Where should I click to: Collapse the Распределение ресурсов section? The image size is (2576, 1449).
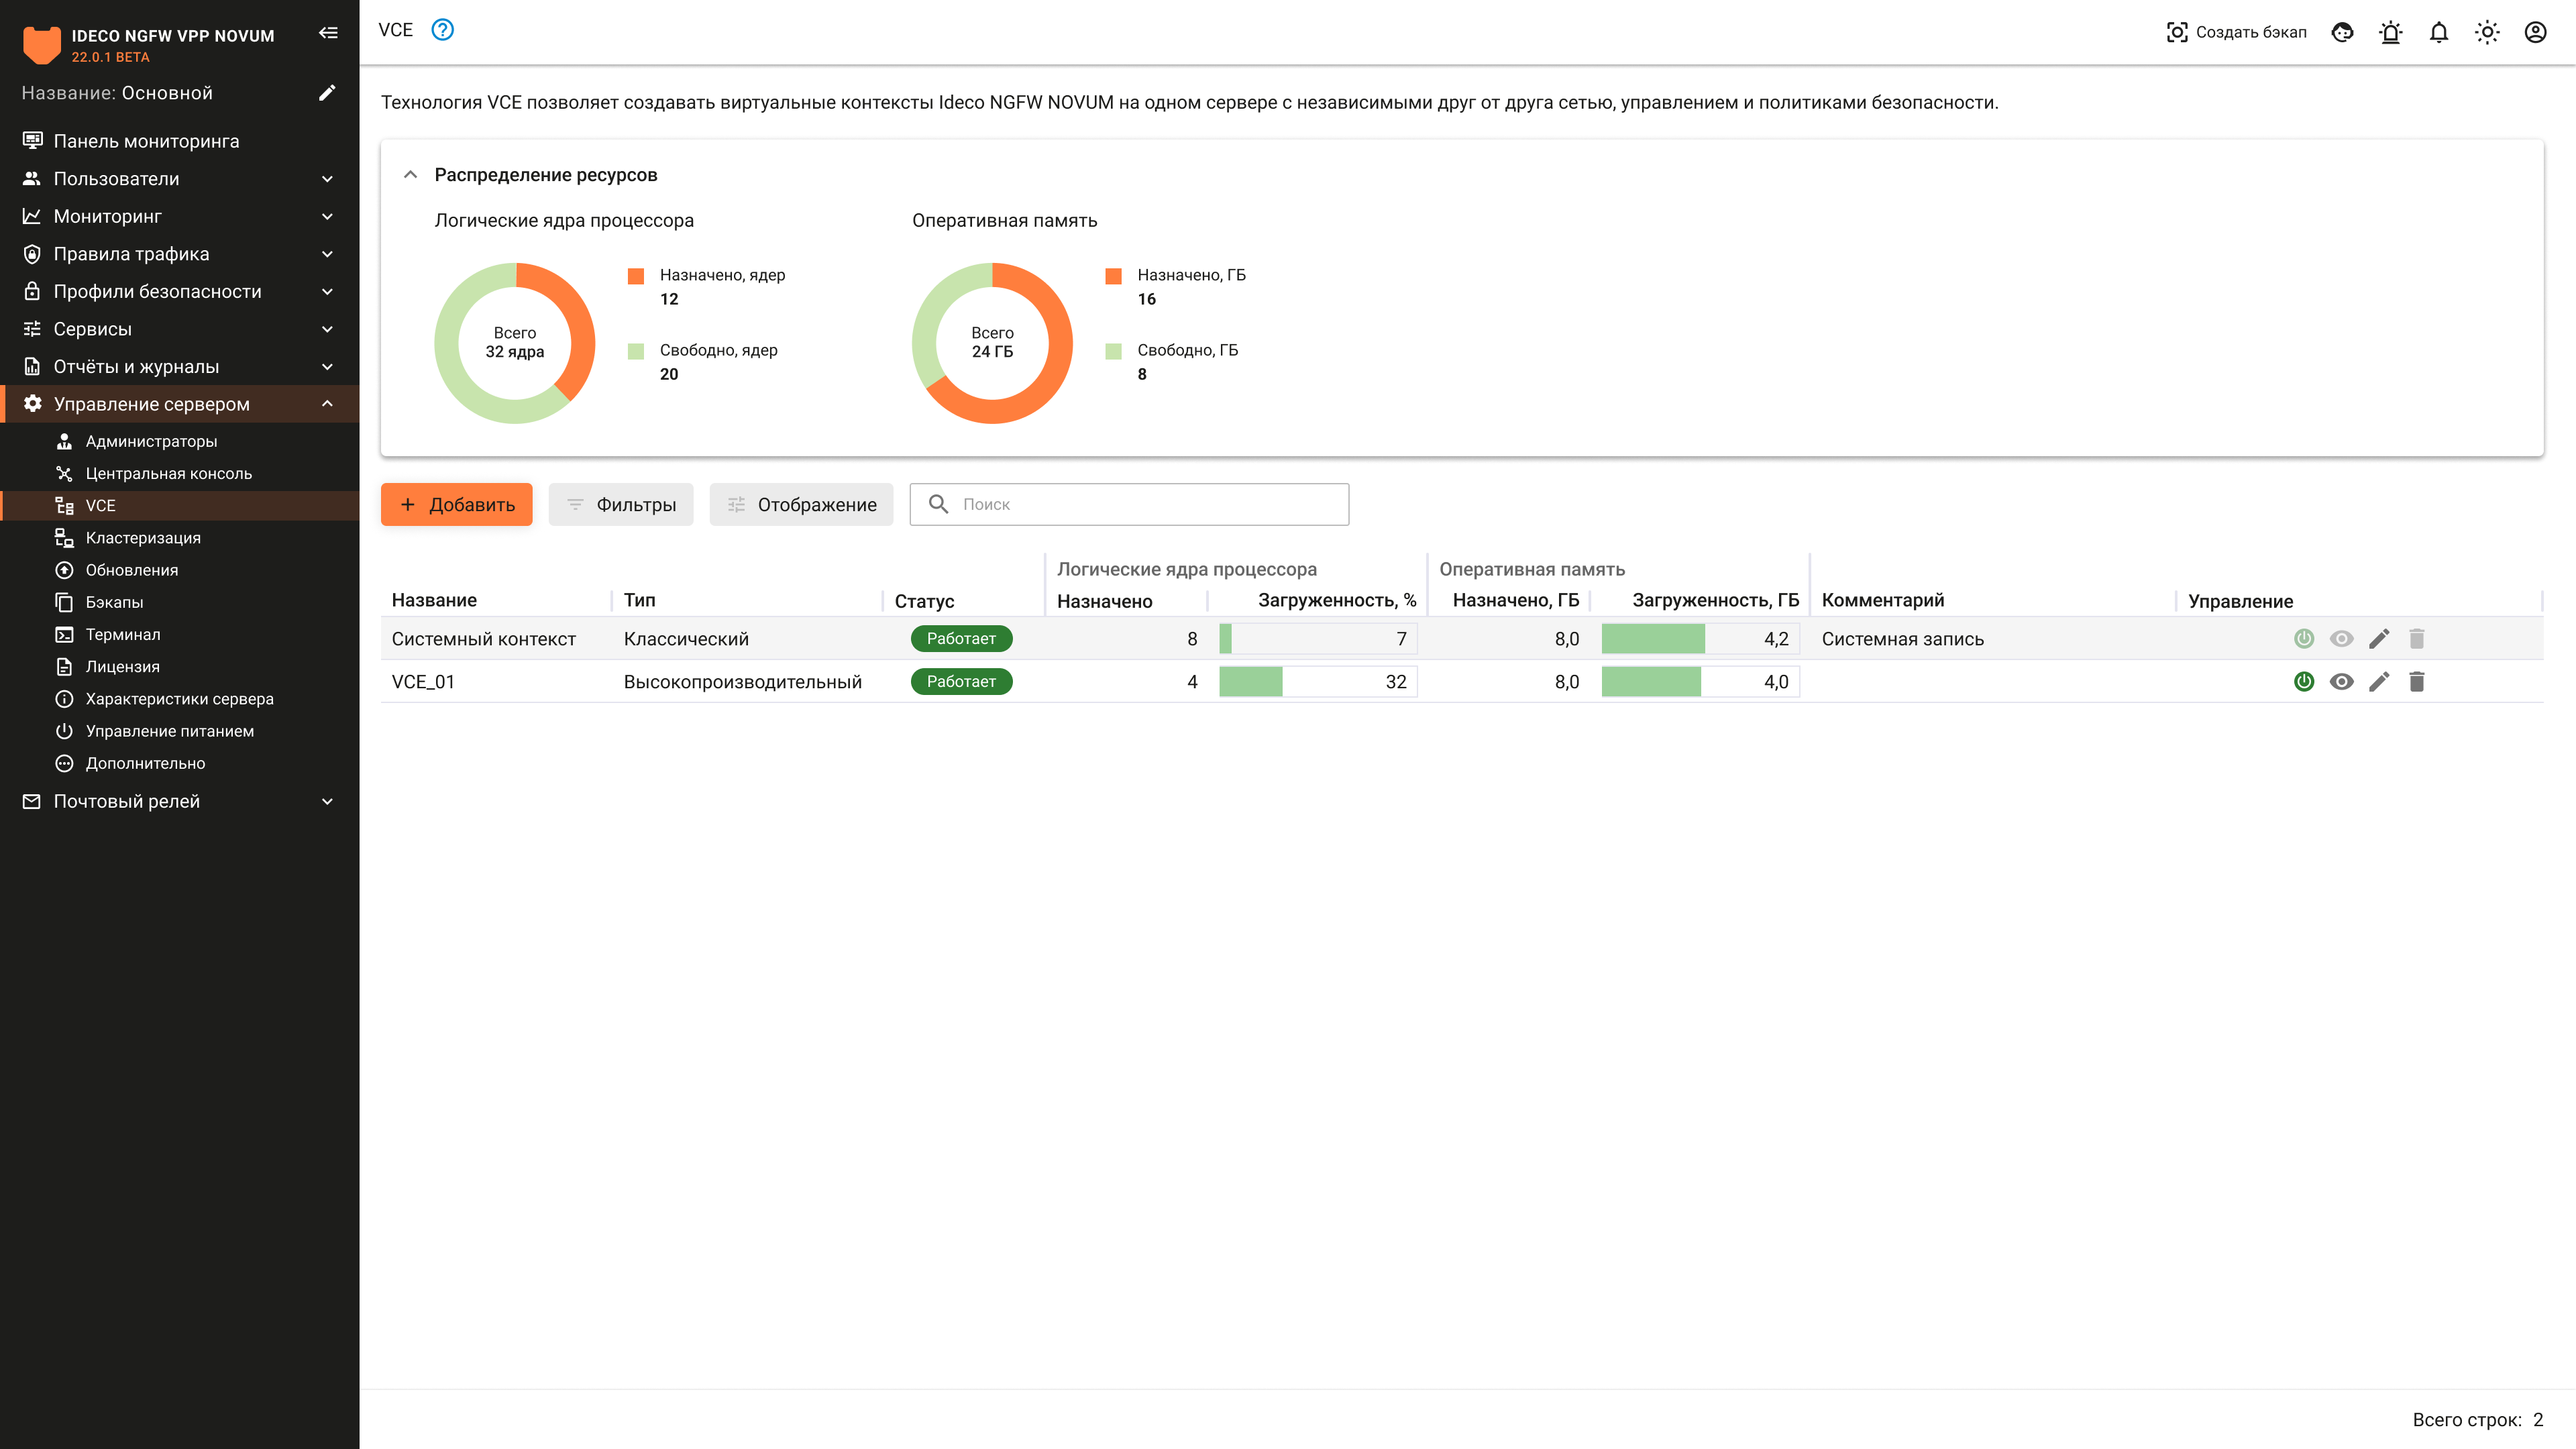tap(410, 175)
